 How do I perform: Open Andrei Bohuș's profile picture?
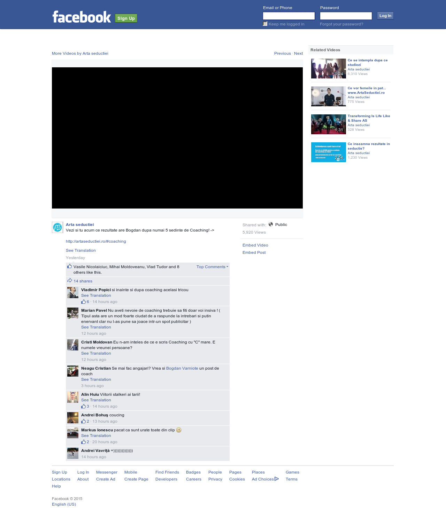(x=73, y=418)
